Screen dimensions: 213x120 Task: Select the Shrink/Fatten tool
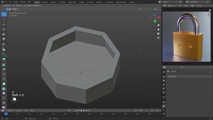tap(4, 103)
